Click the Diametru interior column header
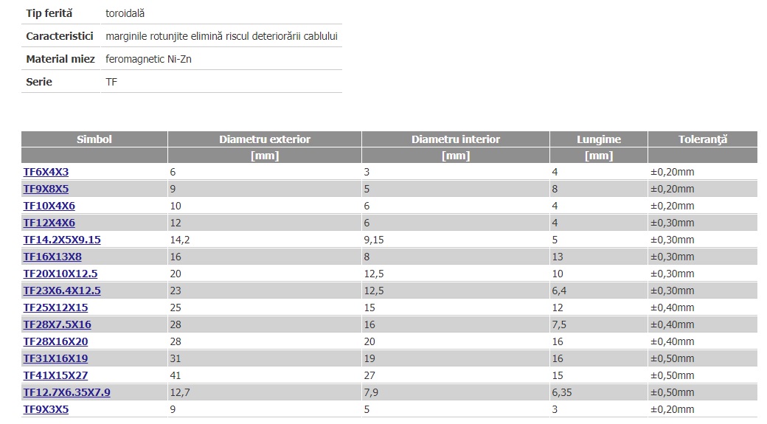This screenshot has height=424, width=767. point(456,139)
